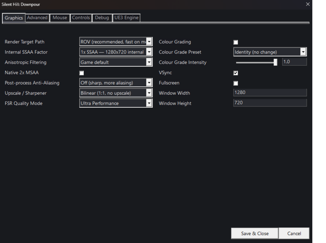The image size is (326, 243).
Task: Go to the Controls tab
Action: click(81, 18)
